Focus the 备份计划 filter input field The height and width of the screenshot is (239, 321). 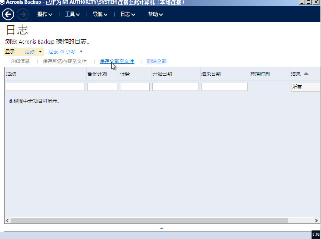tap(102, 87)
